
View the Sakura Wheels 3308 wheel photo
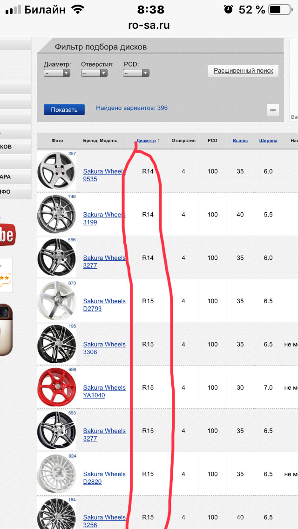tap(57, 344)
